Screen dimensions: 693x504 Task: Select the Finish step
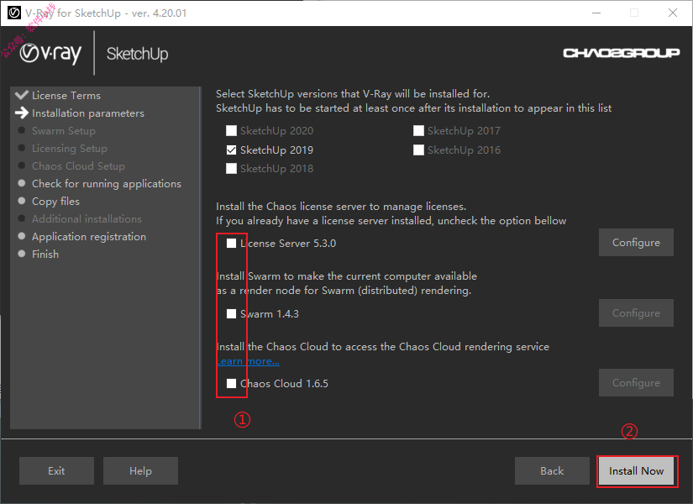tap(45, 255)
